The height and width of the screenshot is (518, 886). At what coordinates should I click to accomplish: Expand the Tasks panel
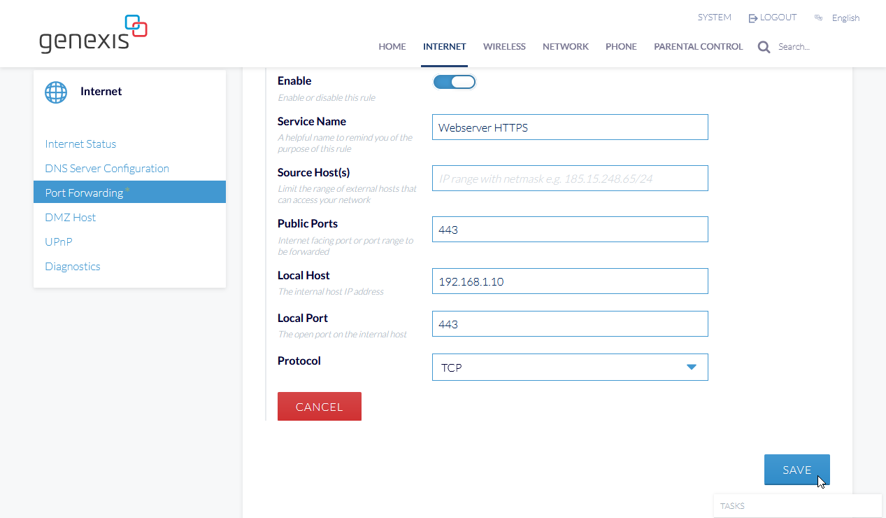tap(797, 505)
